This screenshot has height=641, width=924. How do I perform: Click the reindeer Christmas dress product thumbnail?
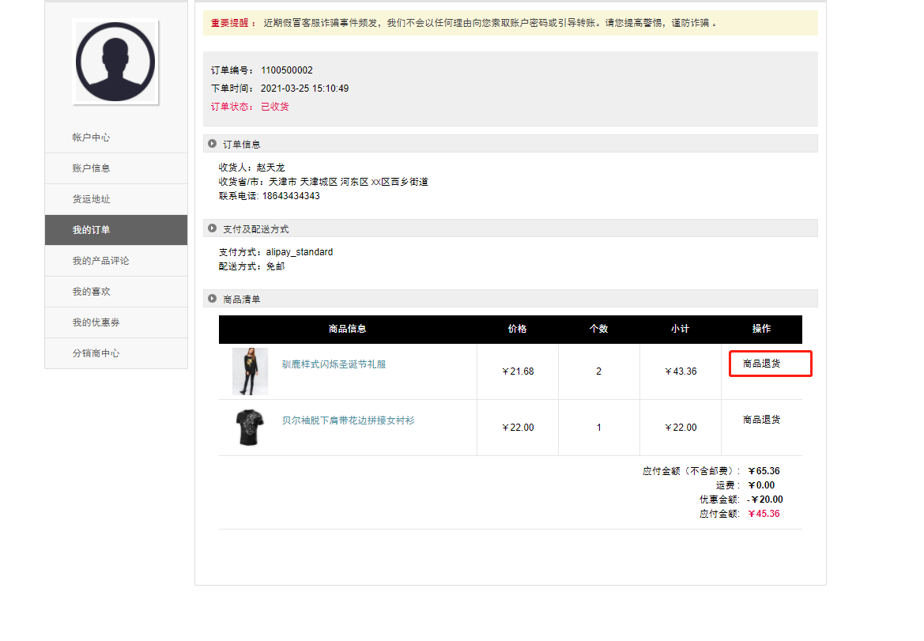[x=250, y=371]
